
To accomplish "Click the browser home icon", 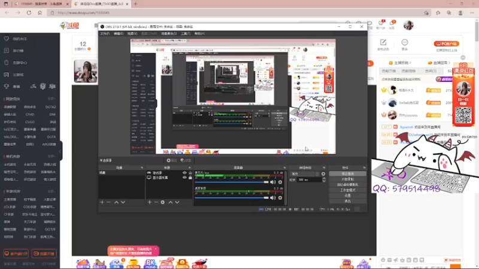I will tap(40, 13).
